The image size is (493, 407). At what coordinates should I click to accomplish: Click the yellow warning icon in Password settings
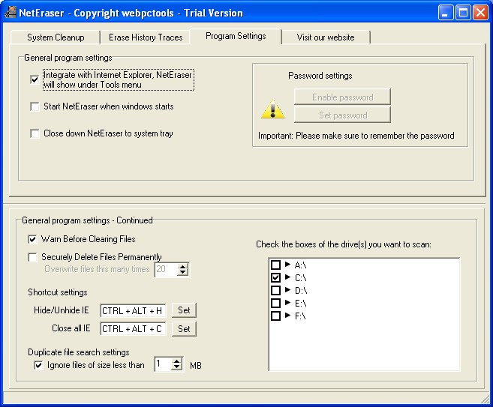click(272, 109)
